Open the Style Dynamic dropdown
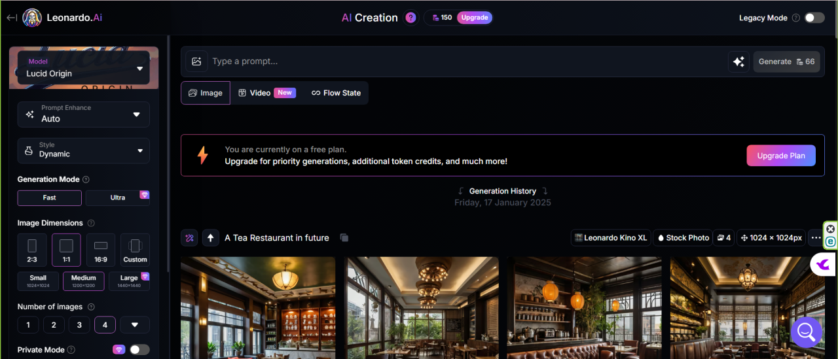The width and height of the screenshot is (838, 359). [83, 150]
